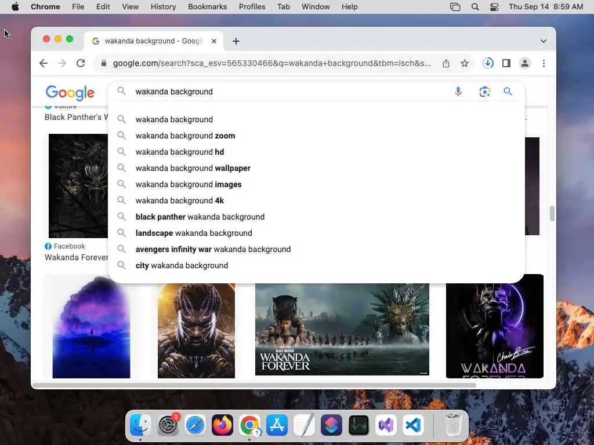Click the horizontal scrollbar at window bottom
594x445 pixels.
click(254, 385)
